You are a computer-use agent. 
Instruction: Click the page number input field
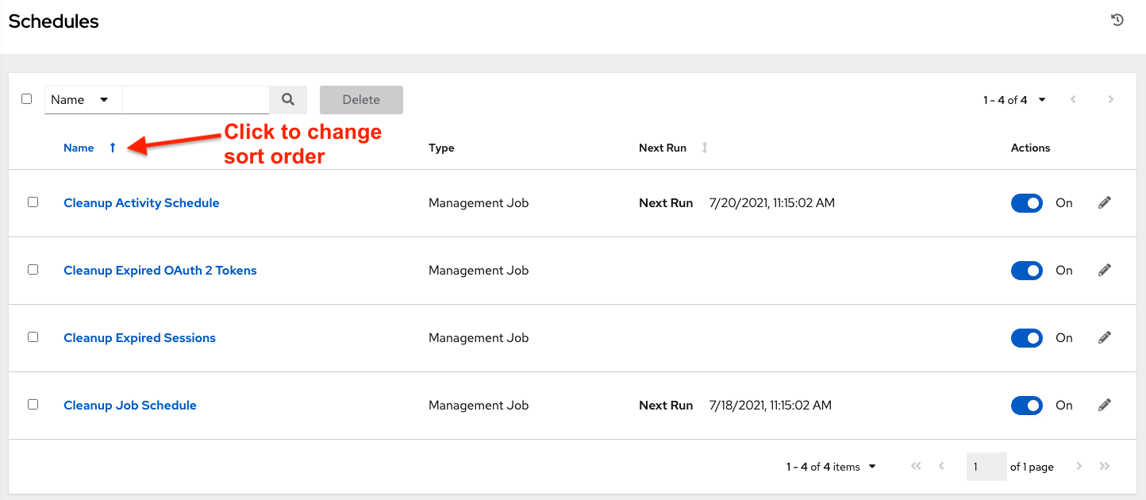pyautogui.click(x=986, y=467)
